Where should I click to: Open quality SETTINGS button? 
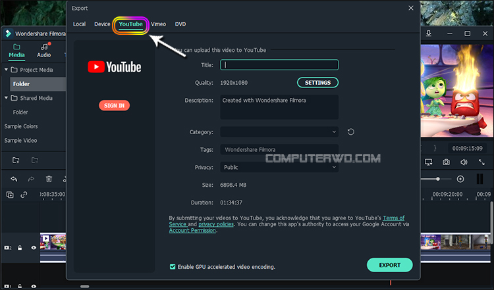click(x=318, y=83)
